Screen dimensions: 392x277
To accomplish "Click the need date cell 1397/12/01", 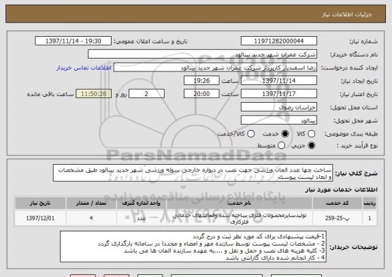I will (40, 218).
